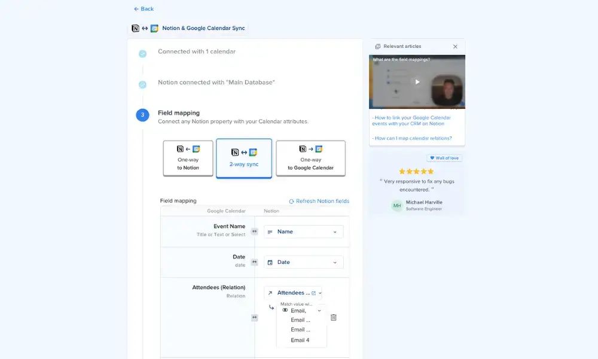
Task: Click the five-star rating in testimonial
Action: point(416,171)
